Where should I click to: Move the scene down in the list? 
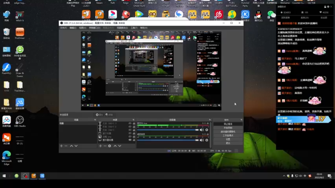pos(76,146)
